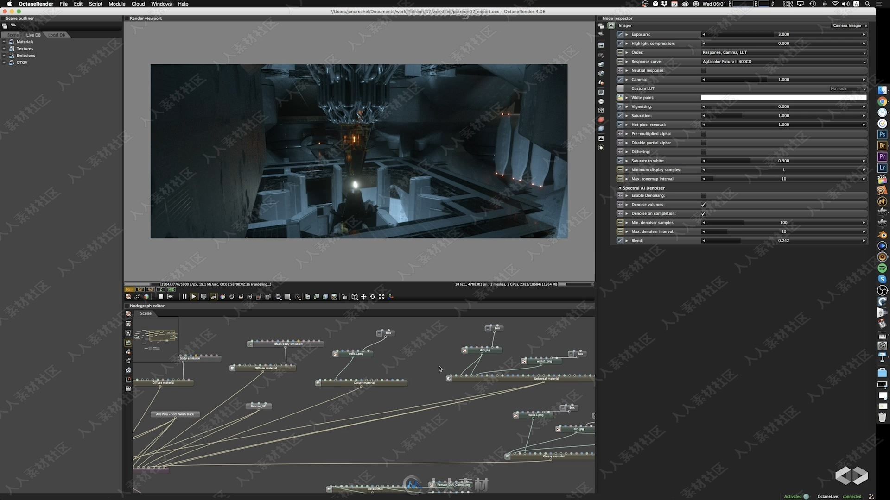Collapse the Spectral AI Denoiser section
Image resolution: width=890 pixels, height=500 pixels.
pos(620,188)
